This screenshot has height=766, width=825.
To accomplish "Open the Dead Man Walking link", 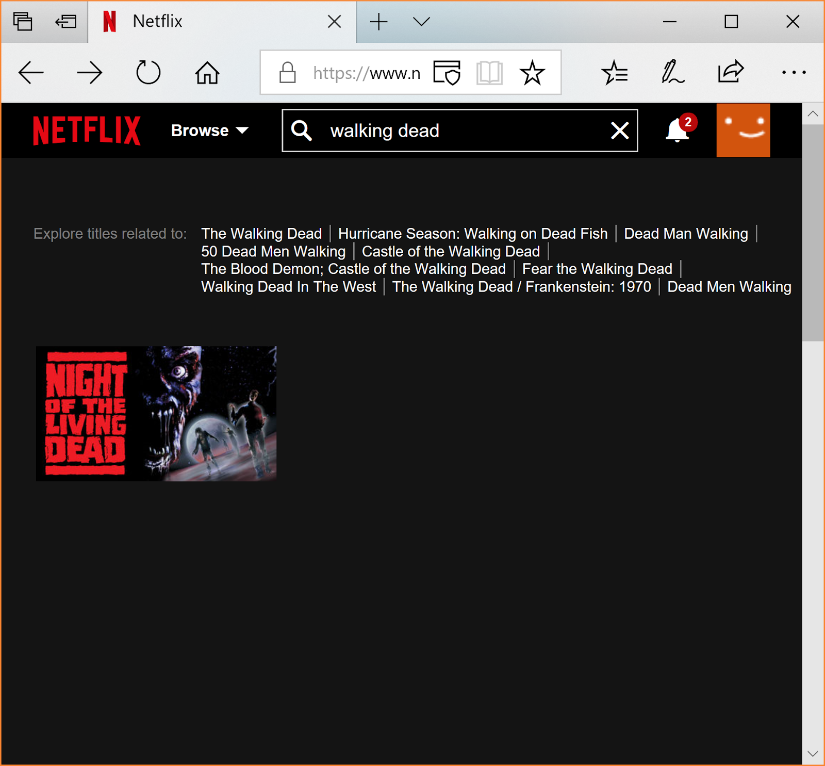I will click(685, 234).
